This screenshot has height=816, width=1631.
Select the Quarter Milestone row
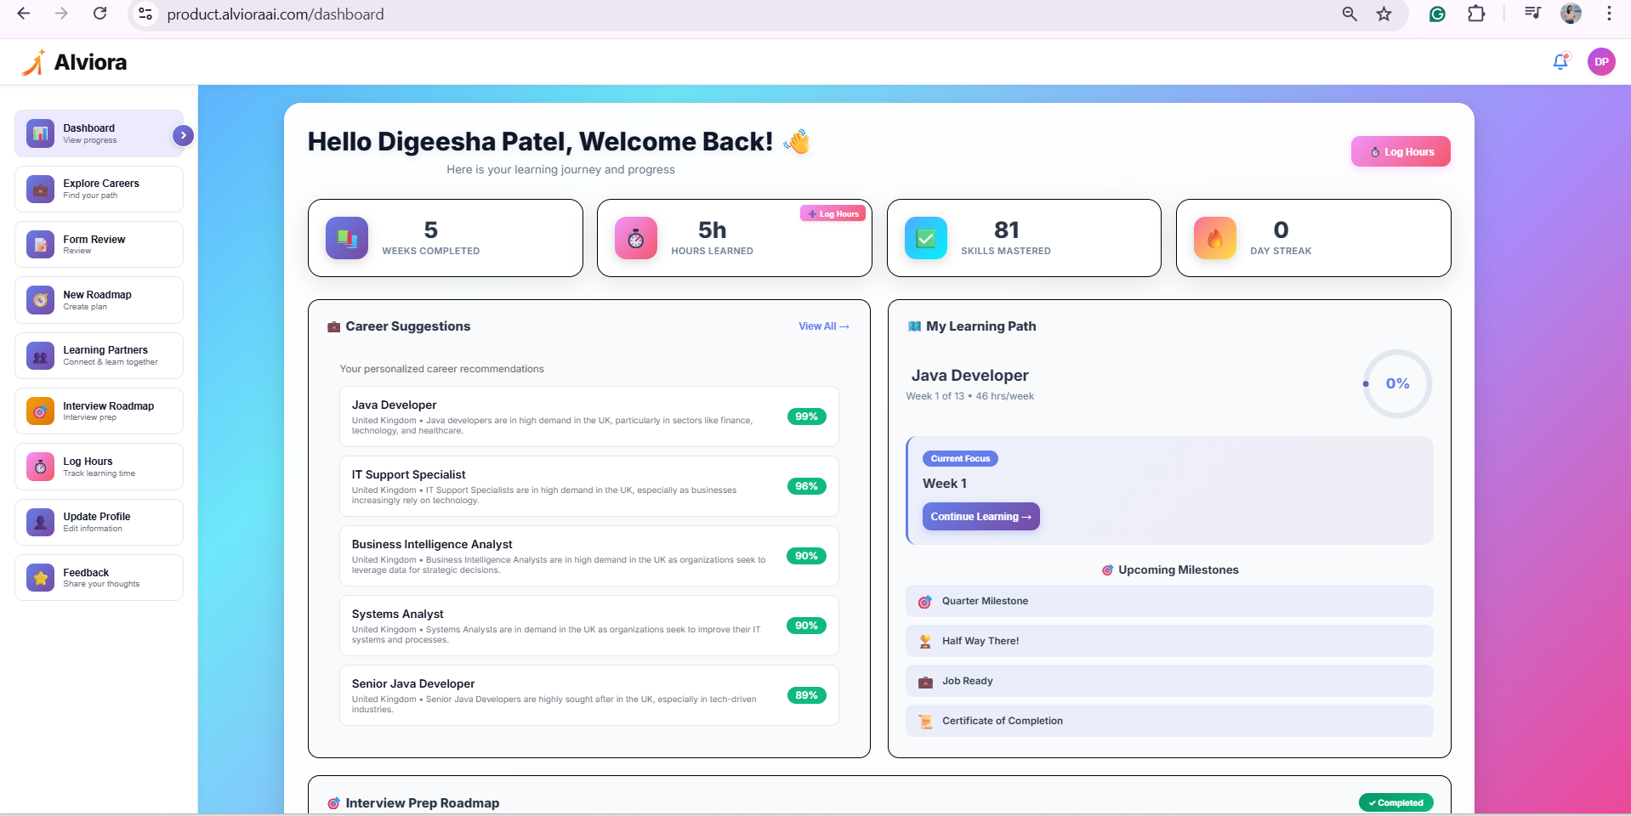1169,601
